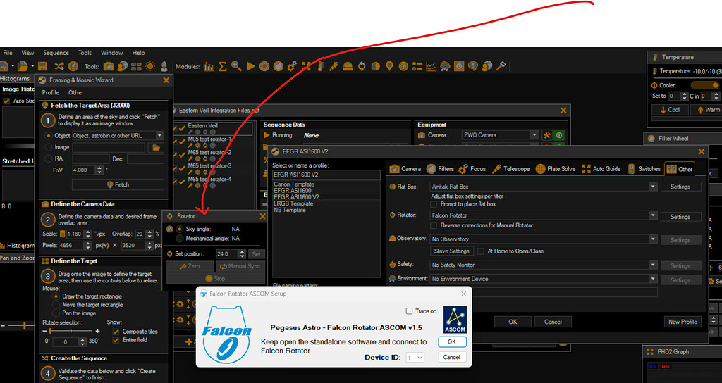
Task: Open the mosaic grid tool icon
Action: pos(136,66)
